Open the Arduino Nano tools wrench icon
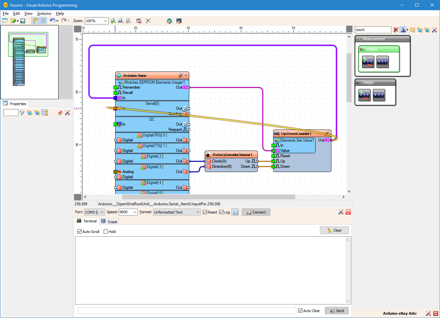This screenshot has width=440, height=318. 181,75
